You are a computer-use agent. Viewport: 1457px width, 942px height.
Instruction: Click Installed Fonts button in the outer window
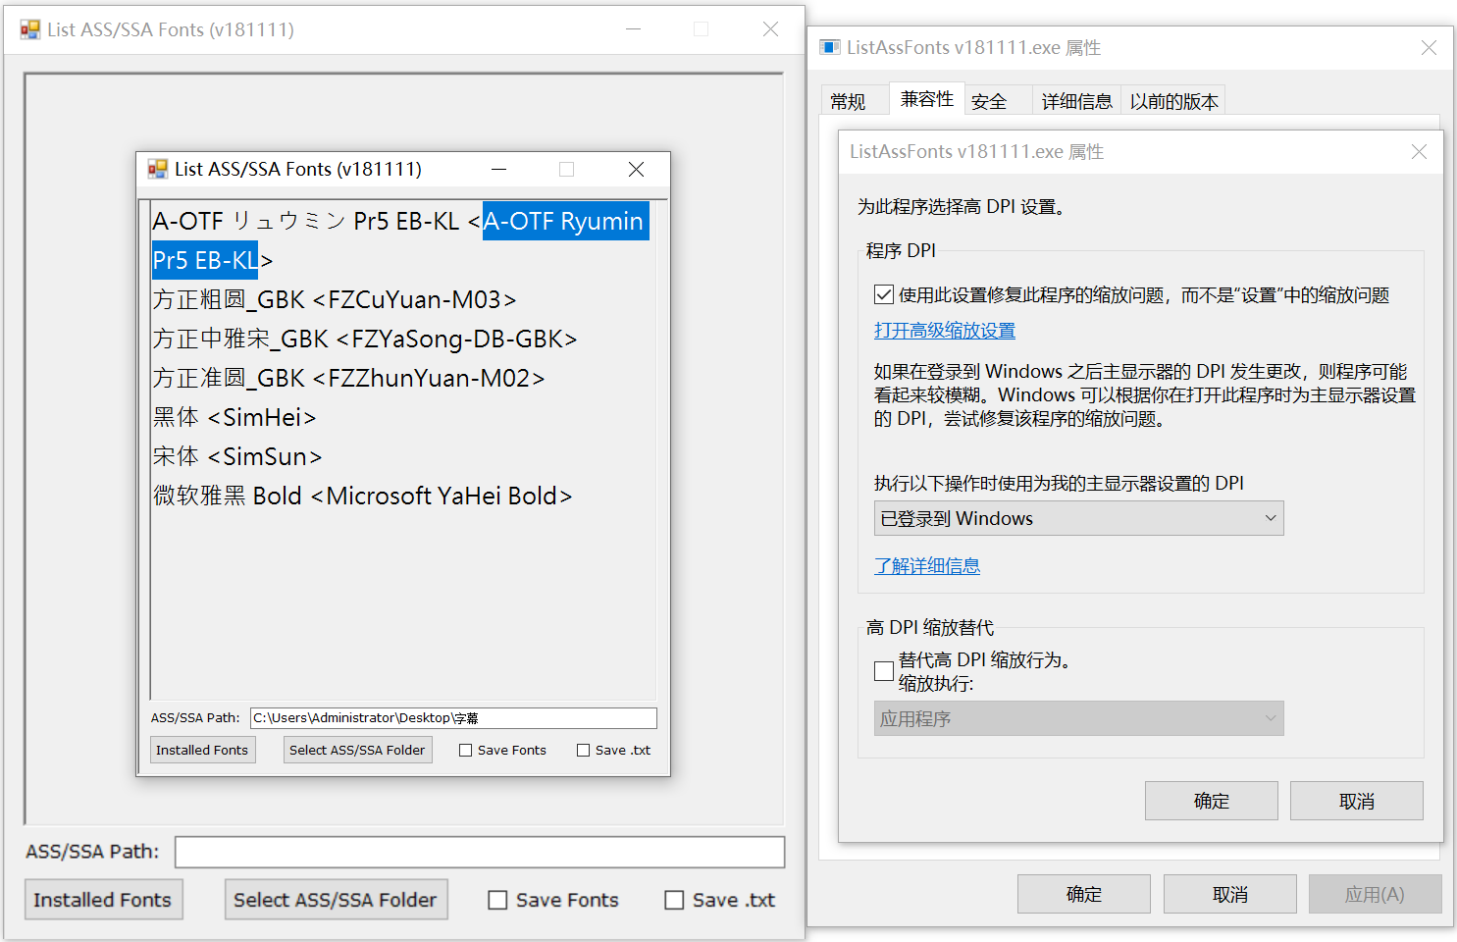coord(103,900)
